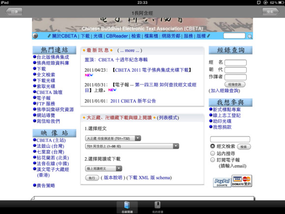Open CBETA (主站) mirror link
The width and height of the screenshot is (285, 214).
point(51,140)
